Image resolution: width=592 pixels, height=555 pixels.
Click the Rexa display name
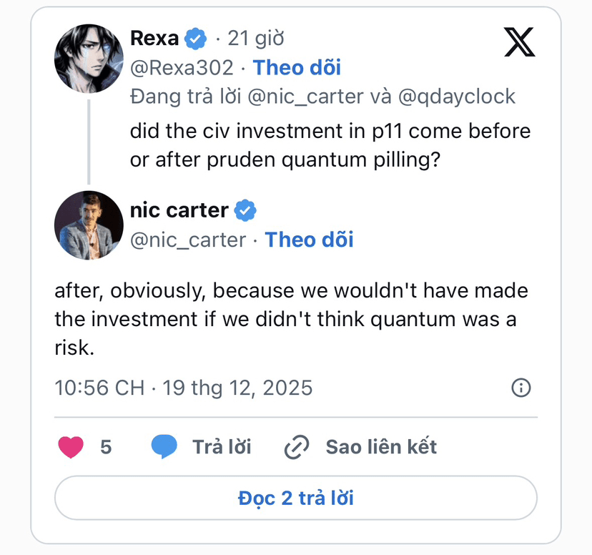(x=154, y=39)
